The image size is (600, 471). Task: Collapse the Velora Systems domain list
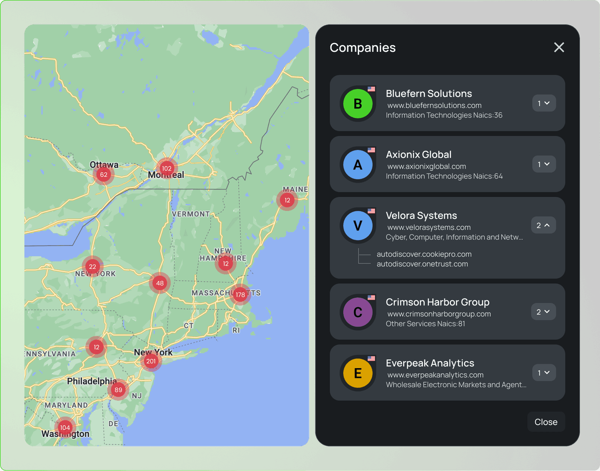544,225
